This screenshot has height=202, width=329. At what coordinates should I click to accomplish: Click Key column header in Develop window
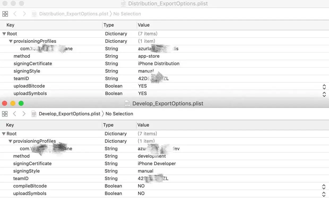(10, 125)
